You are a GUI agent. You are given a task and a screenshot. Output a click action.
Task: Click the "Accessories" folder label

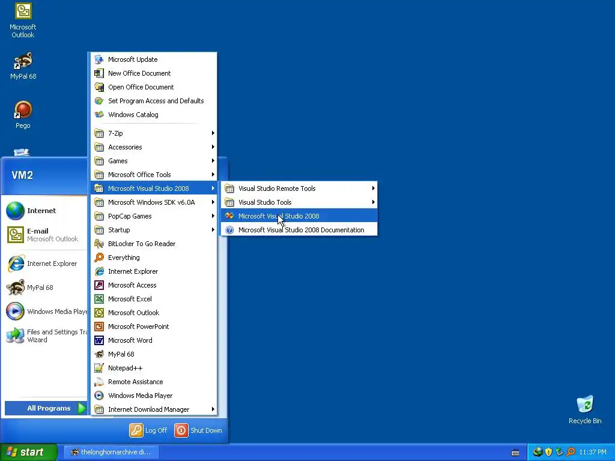coord(125,147)
